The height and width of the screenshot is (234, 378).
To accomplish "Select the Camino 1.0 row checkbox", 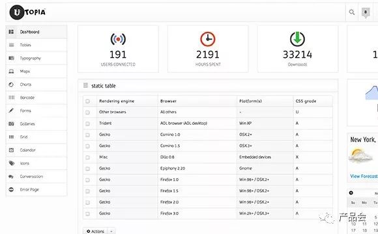I will pyautogui.click(x=87, y=135).
